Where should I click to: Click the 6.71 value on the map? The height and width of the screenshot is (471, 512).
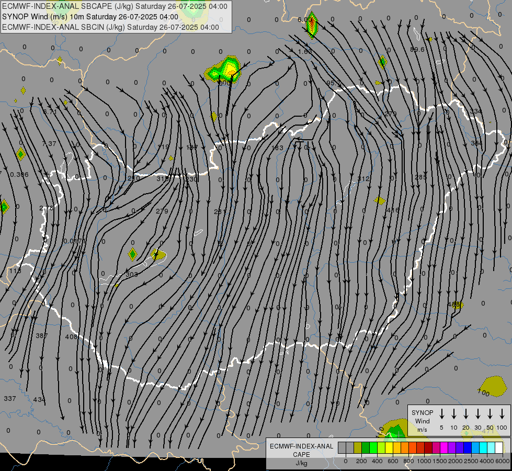pyautogui.click(x=50, y=112)
